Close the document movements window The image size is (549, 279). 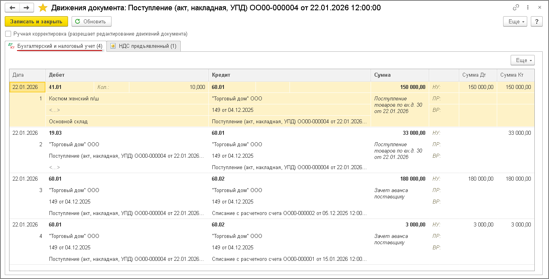(540, 8)
